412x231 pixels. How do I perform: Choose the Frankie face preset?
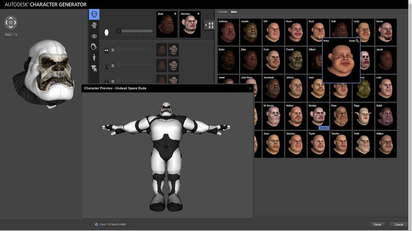296,60
